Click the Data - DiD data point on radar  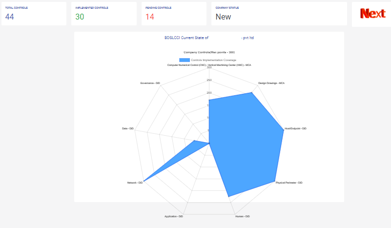[x=194, y=141]
